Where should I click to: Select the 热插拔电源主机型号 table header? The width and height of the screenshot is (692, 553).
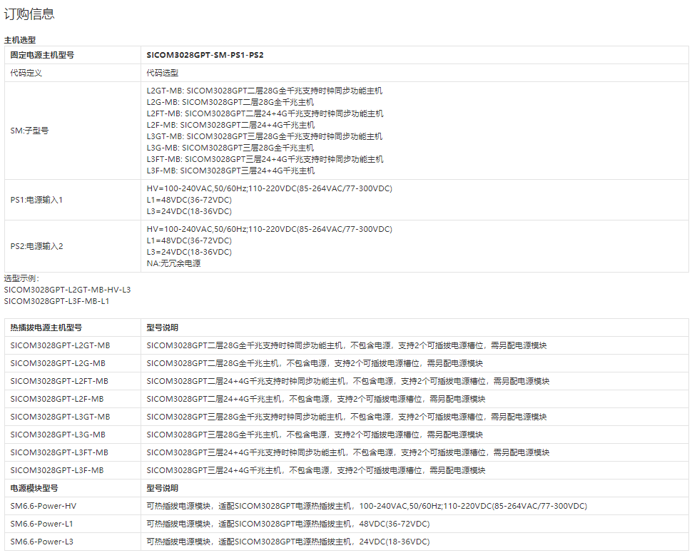tap(46, 328)
